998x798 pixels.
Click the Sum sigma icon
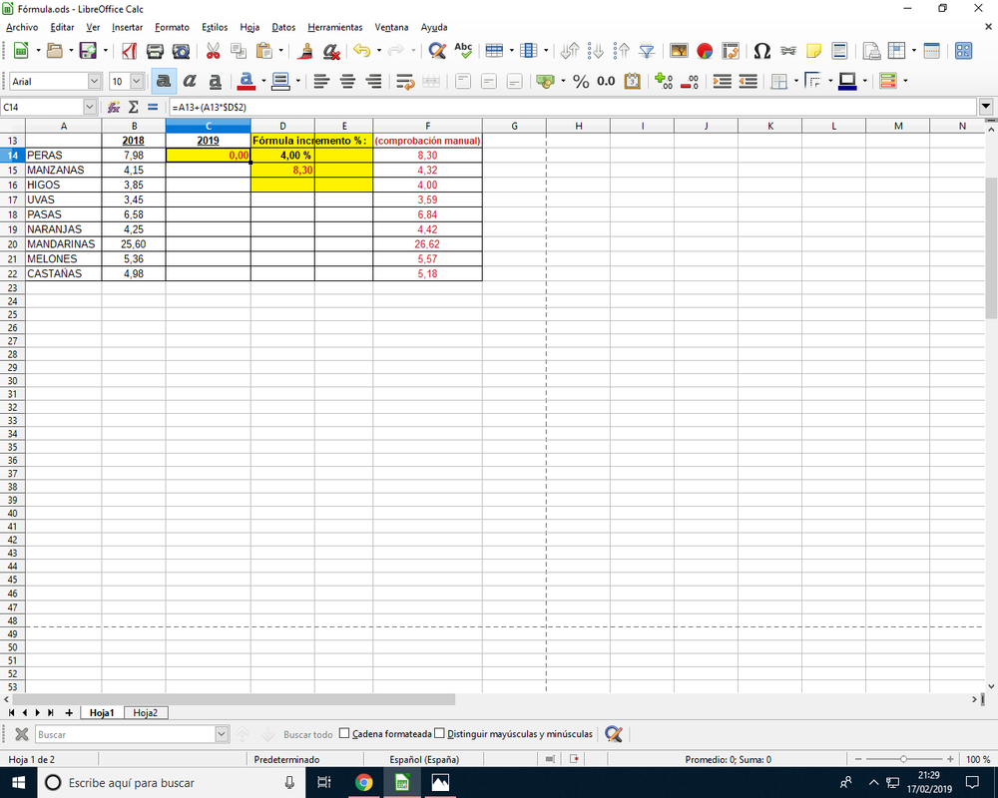[133, 107]
